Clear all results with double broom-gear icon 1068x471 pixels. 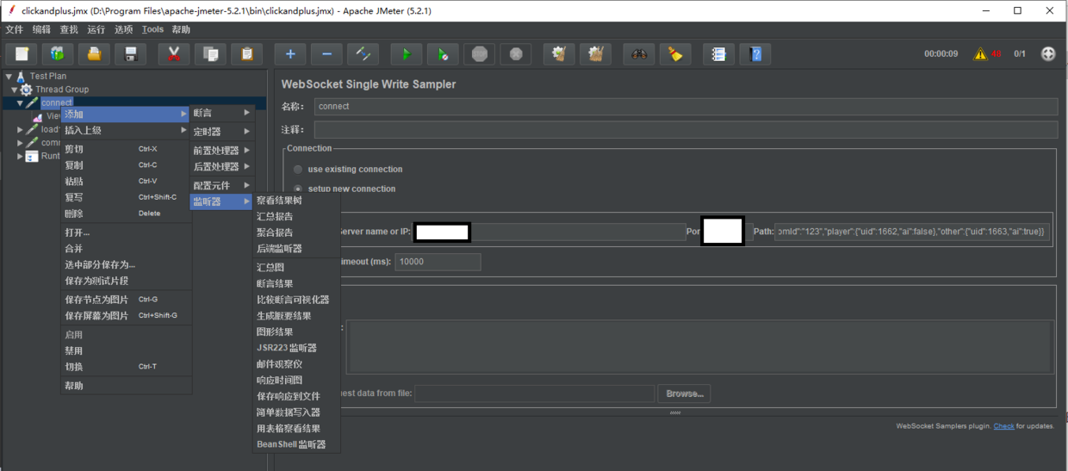point(595,53)
